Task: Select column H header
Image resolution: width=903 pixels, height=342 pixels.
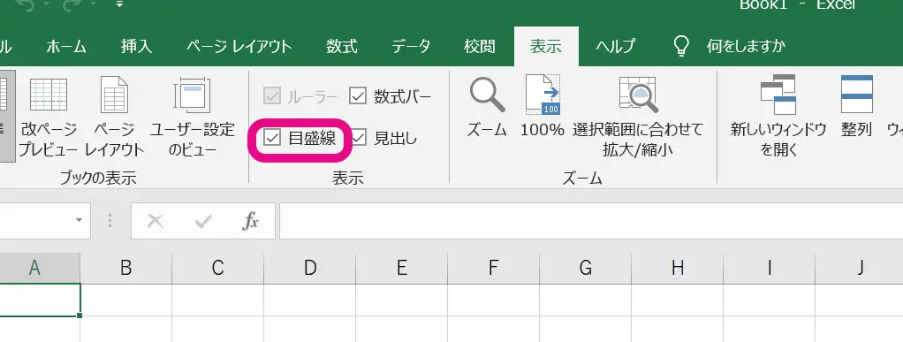Action: [677, 268]
